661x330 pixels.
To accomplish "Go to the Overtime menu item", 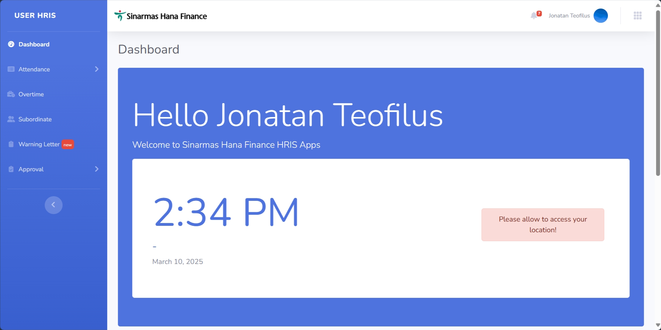I will click(31, 94).
